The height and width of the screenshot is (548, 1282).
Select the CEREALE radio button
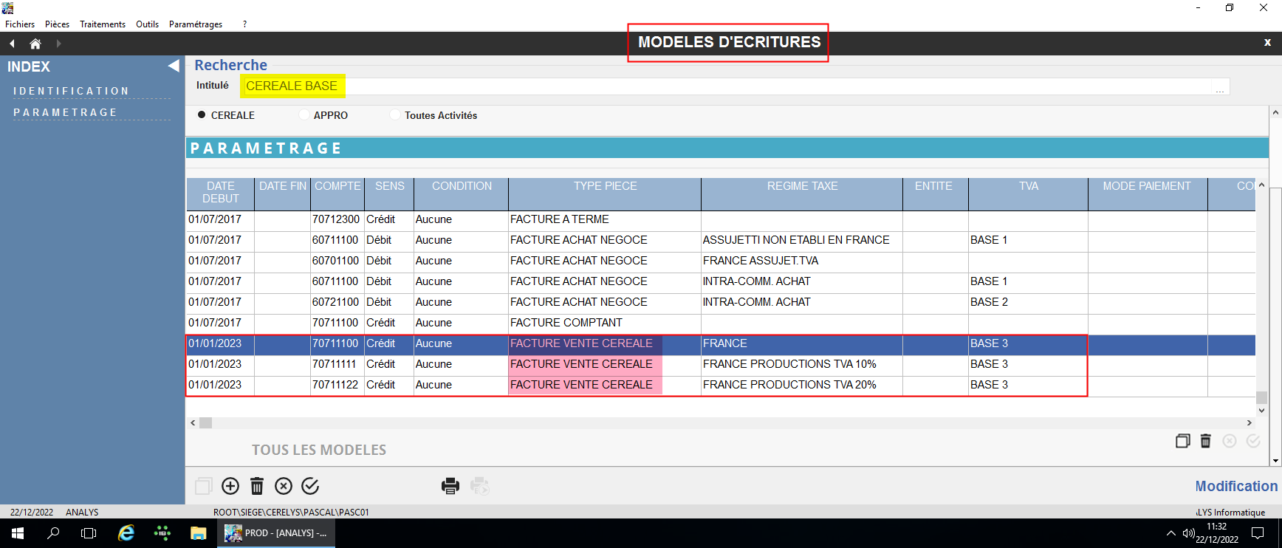[202, 115]
